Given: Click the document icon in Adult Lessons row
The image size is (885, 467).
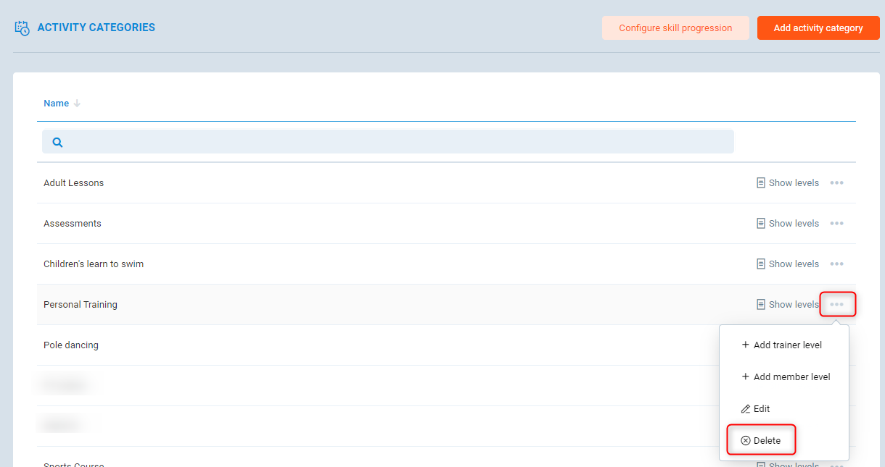Looking at the screenshot, I should click(x=761, y=183).
